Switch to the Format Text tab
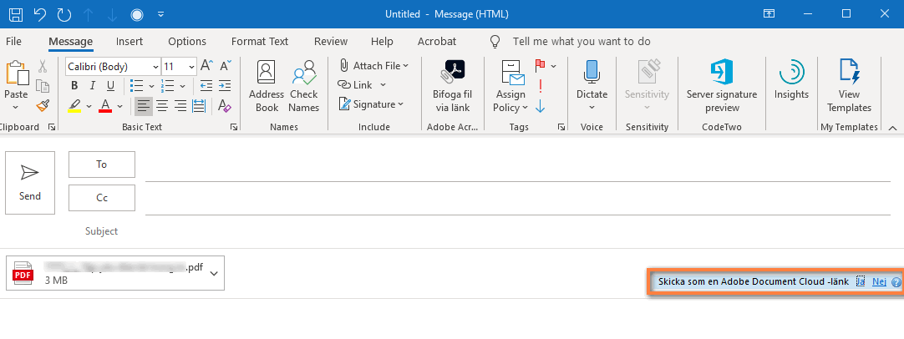This screenshot has height=339, width=904. (260, 42)
